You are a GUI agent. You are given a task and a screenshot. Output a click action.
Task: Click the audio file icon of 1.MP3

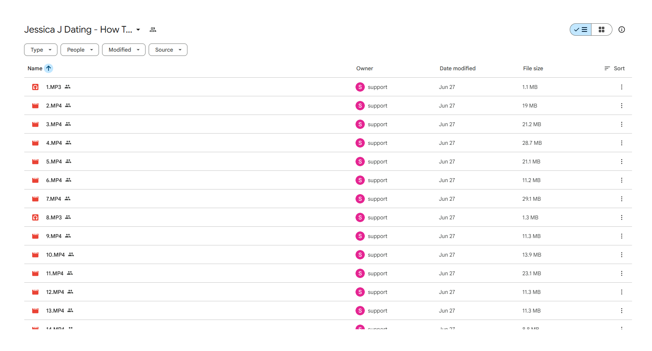pos(35,87)
